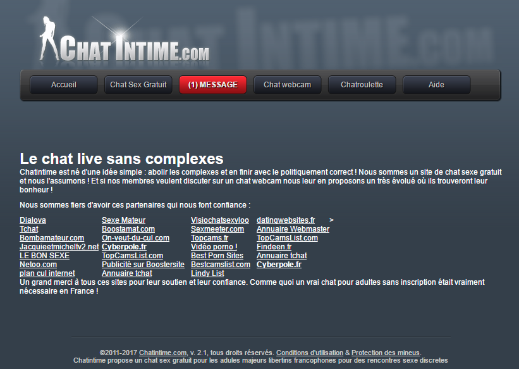Open the red (1) MESSAGE button

point(213,85)
